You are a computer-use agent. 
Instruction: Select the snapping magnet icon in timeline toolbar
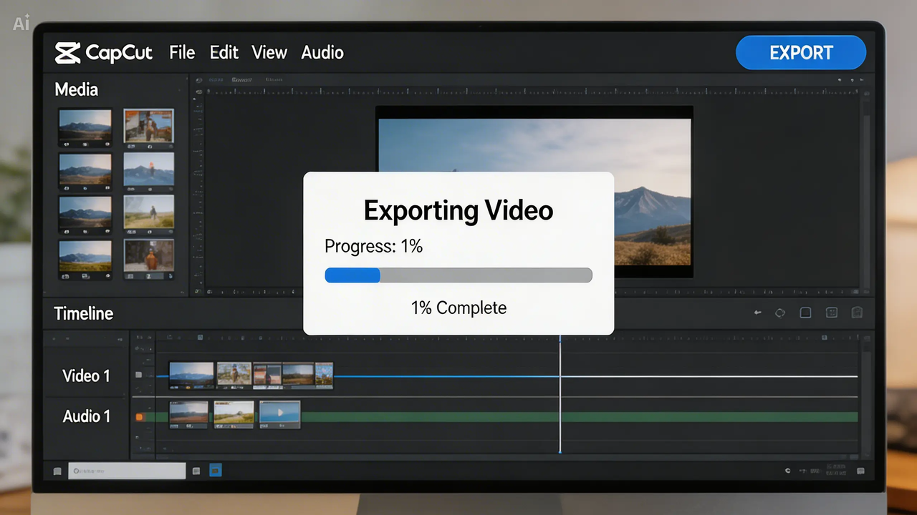[x=857, y=312]
